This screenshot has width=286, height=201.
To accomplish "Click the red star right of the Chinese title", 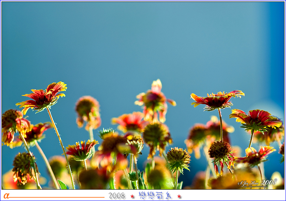I will point(179,196).
